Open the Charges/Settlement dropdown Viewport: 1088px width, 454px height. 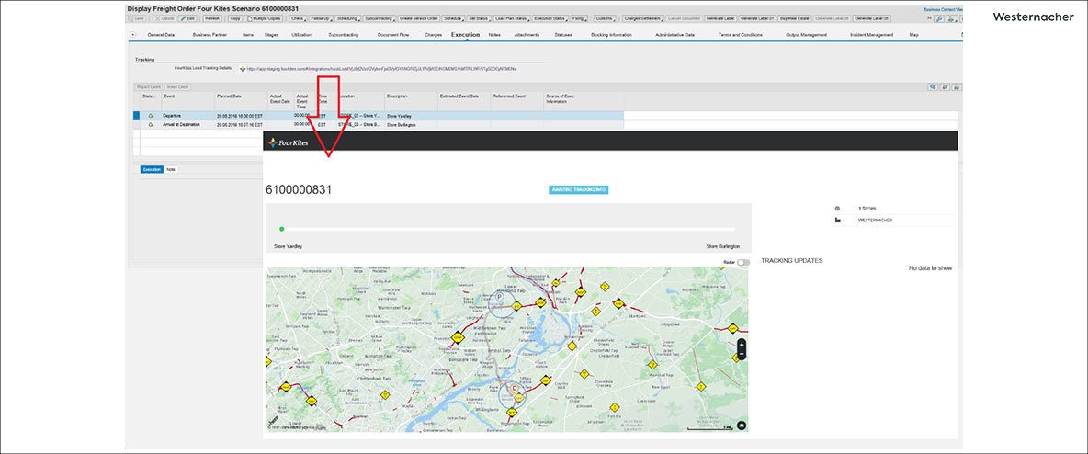(643, 18)
